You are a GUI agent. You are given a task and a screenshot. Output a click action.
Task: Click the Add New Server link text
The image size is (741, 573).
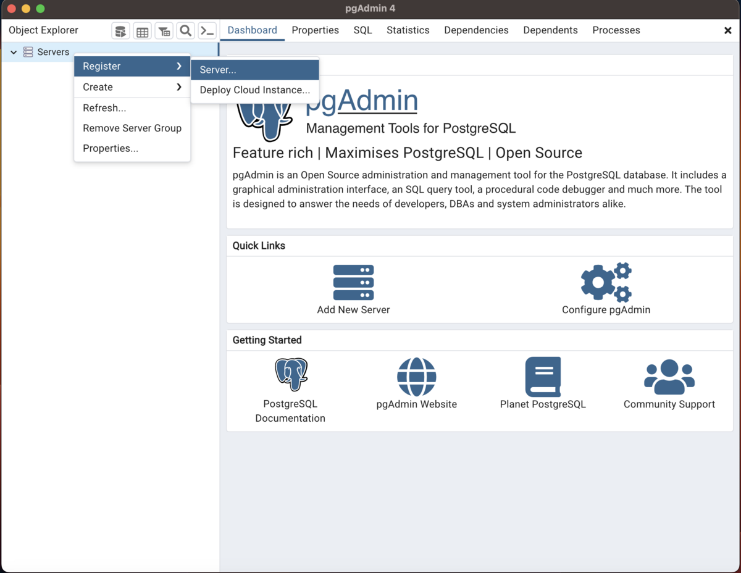tap(353, 310)
